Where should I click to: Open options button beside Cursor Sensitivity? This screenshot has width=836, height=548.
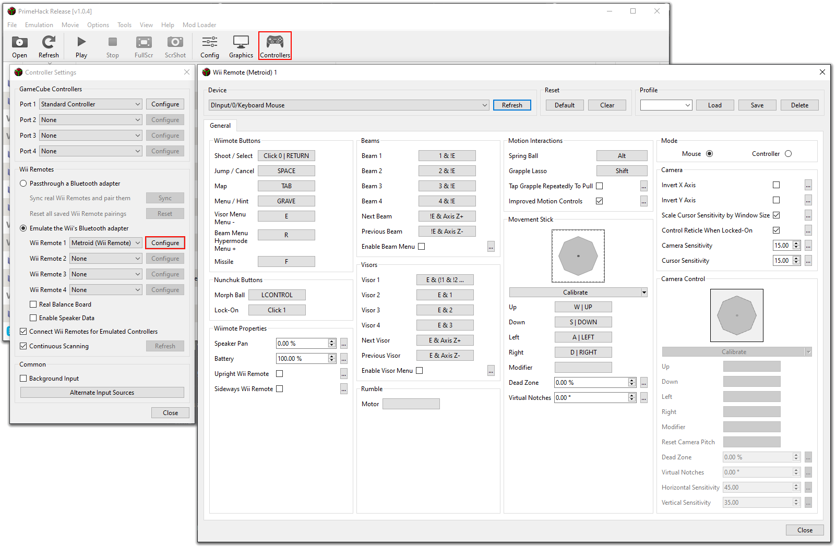pos(808,261)
